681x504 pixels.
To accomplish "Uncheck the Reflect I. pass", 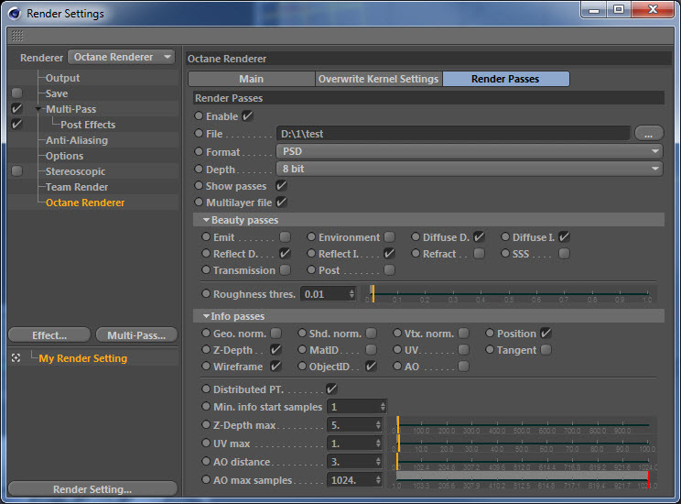I will (390, 254).
